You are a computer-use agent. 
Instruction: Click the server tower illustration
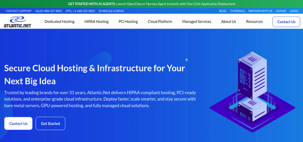252,92
